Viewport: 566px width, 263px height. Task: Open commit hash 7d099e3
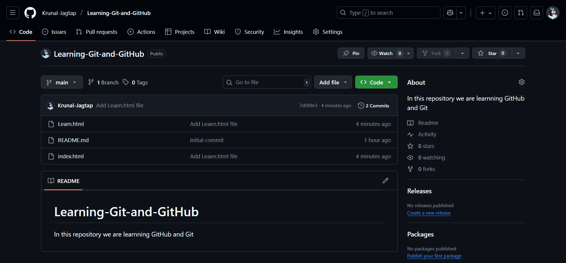(x=308, y=105)
